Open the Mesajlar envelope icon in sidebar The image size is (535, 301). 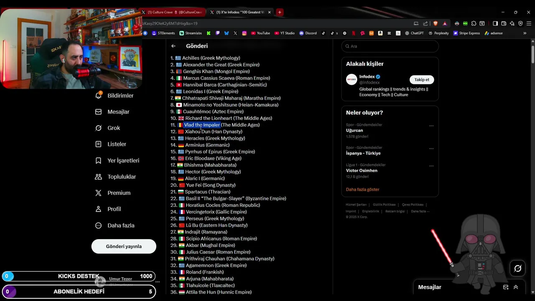(99, 112)
